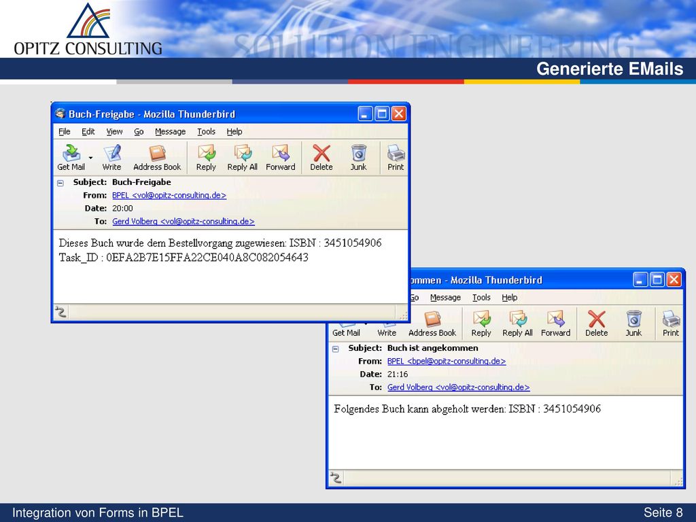The width and height of the screenshot is (696, 522).
Task: Click subject text "Buch-Freigabe" in header
Action: 141,182
